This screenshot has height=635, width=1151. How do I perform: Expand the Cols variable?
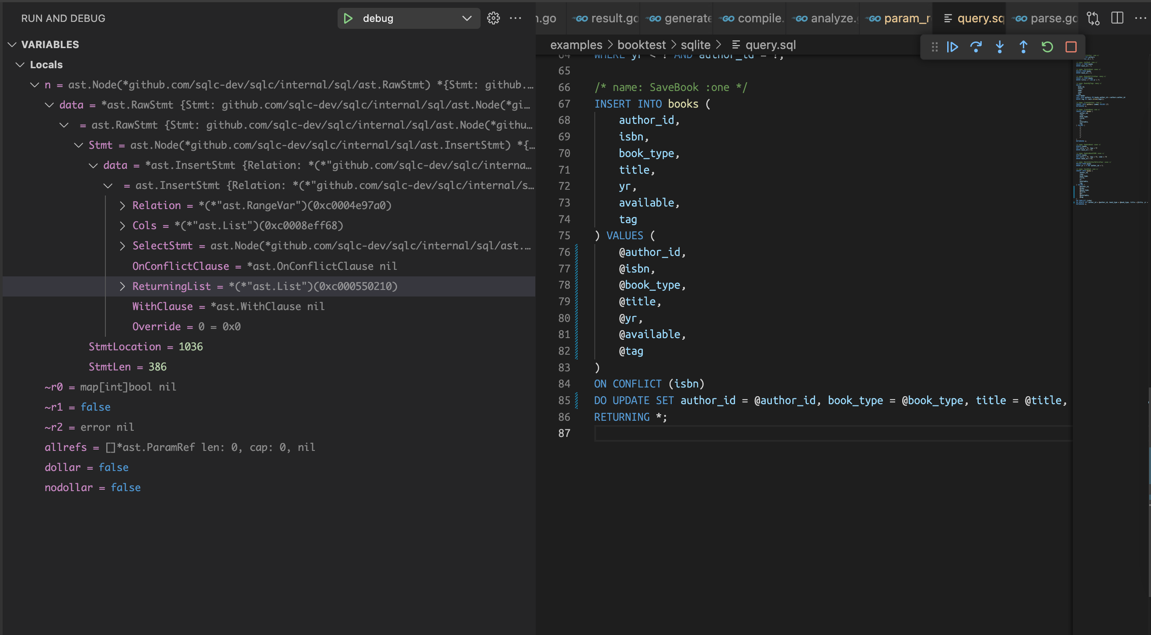pyautogui.click(x=122, y=226)
